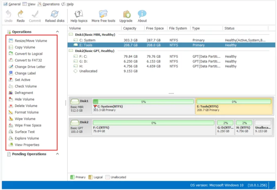This screenshot has height=190, width=277.
Task: Click the Primary legend color swatch
Action: tap(72, 177)
